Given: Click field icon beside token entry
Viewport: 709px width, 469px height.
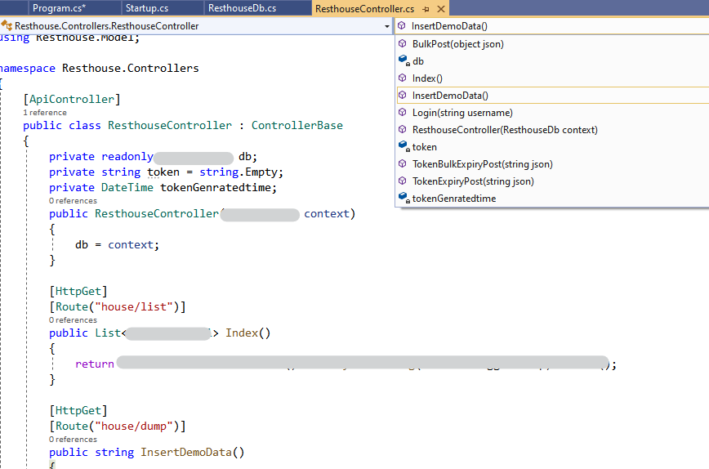Looking at the screenshot, I should tap(404, 146).
